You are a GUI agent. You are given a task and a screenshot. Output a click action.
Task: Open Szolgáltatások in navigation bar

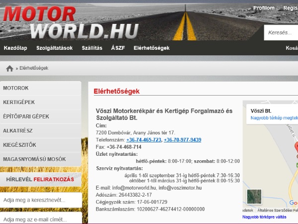[54, 48]
